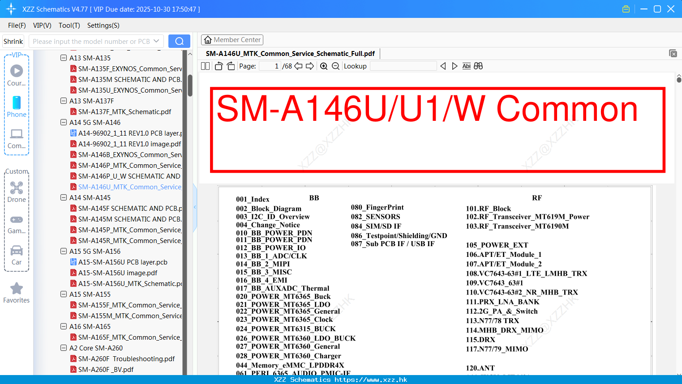Open the Member Center button
Viewport: 682px width, 384px height.
tap(232, 40)
